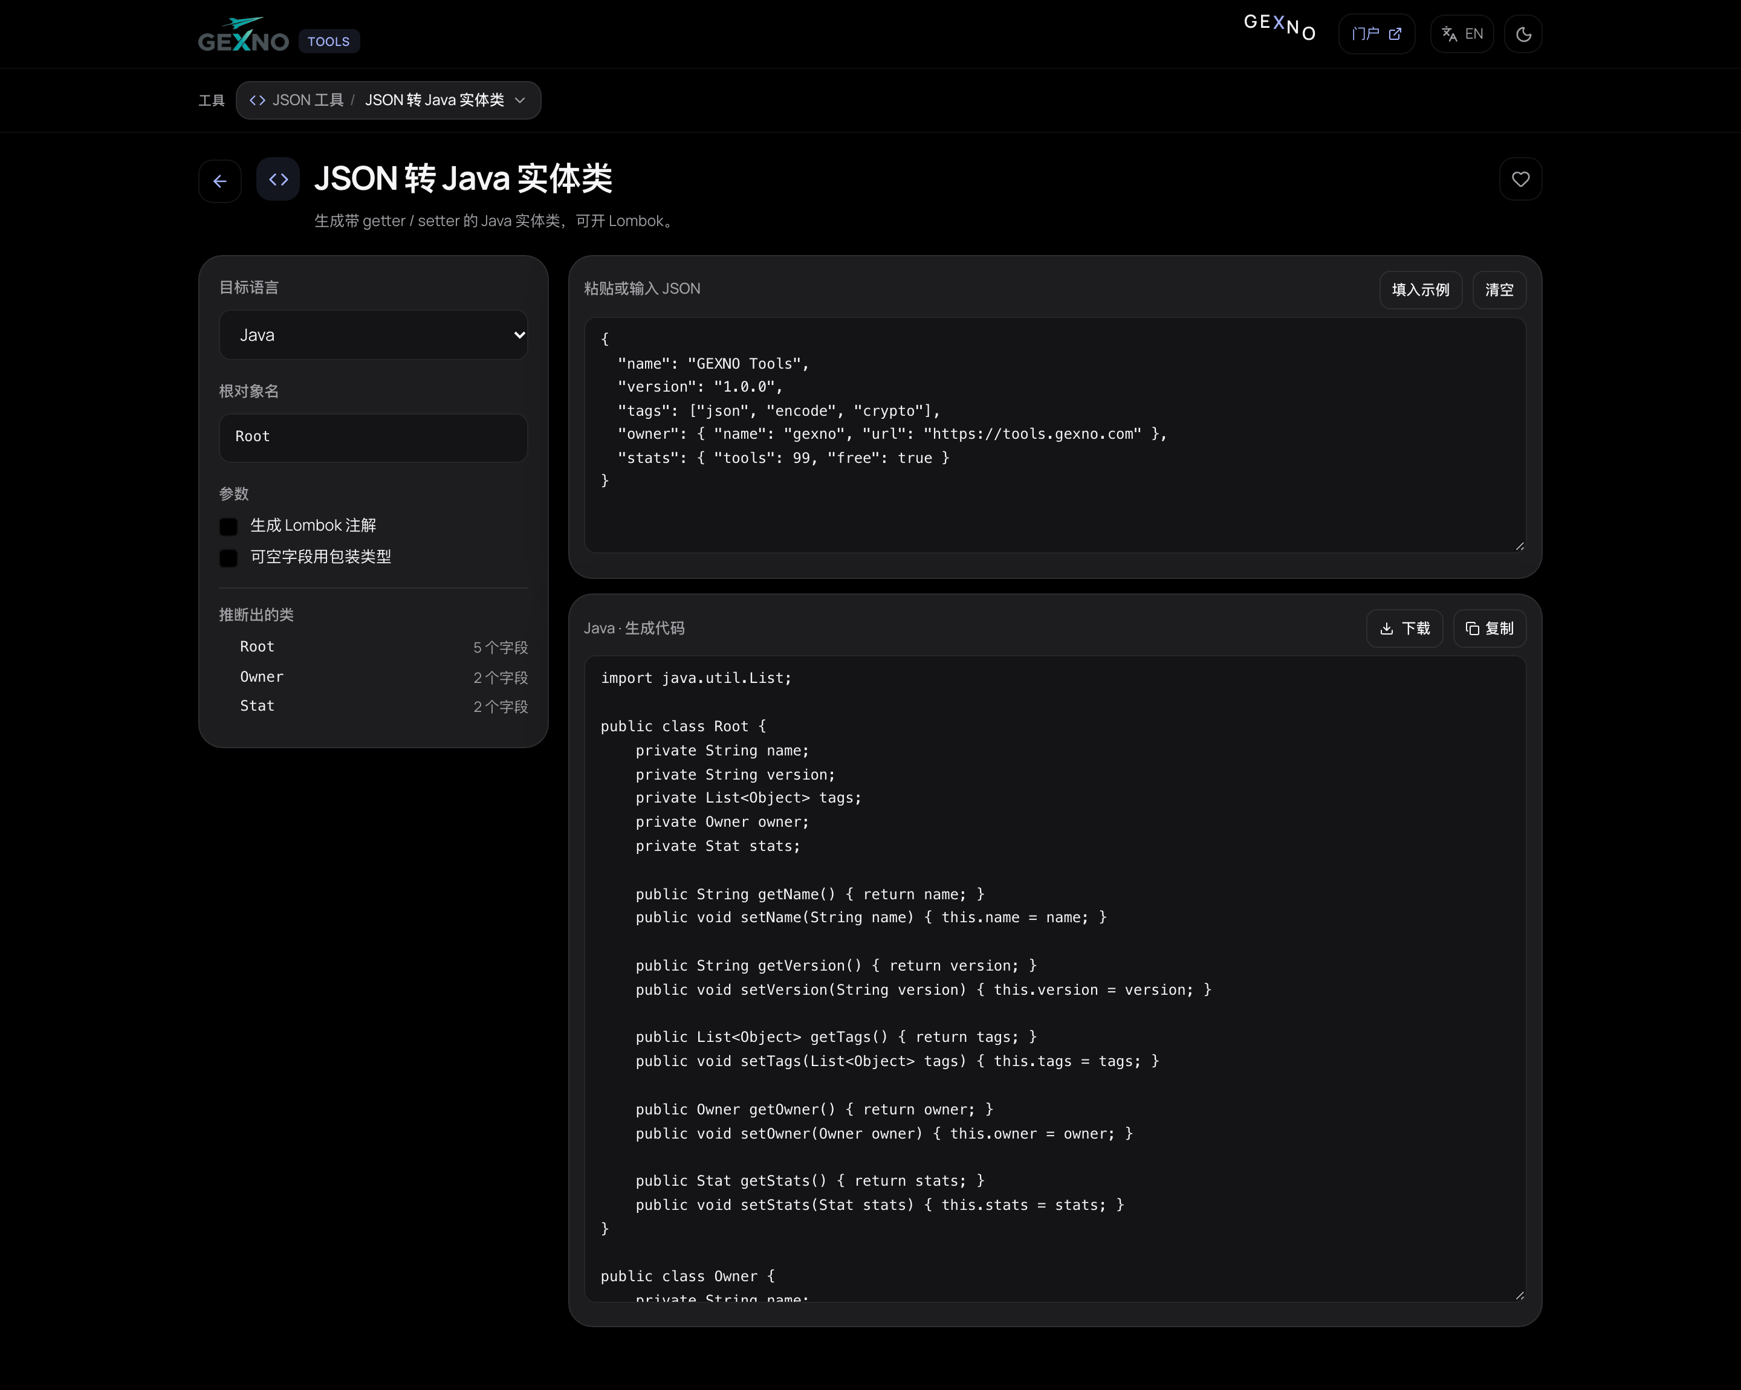Open the 门户 portal external link
Image resolution: width=1741 pixels, height=1390 pixels.
pyautogui.click(x=1377, y=34)
